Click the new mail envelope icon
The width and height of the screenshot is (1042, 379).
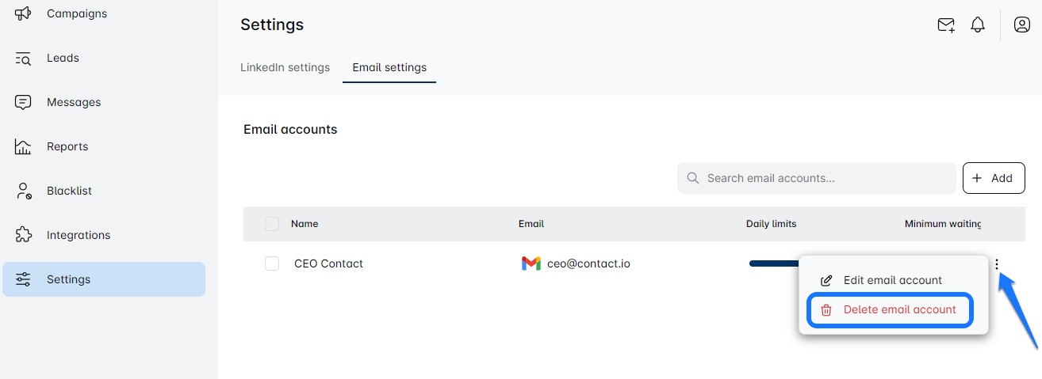[x=945, y=25]
